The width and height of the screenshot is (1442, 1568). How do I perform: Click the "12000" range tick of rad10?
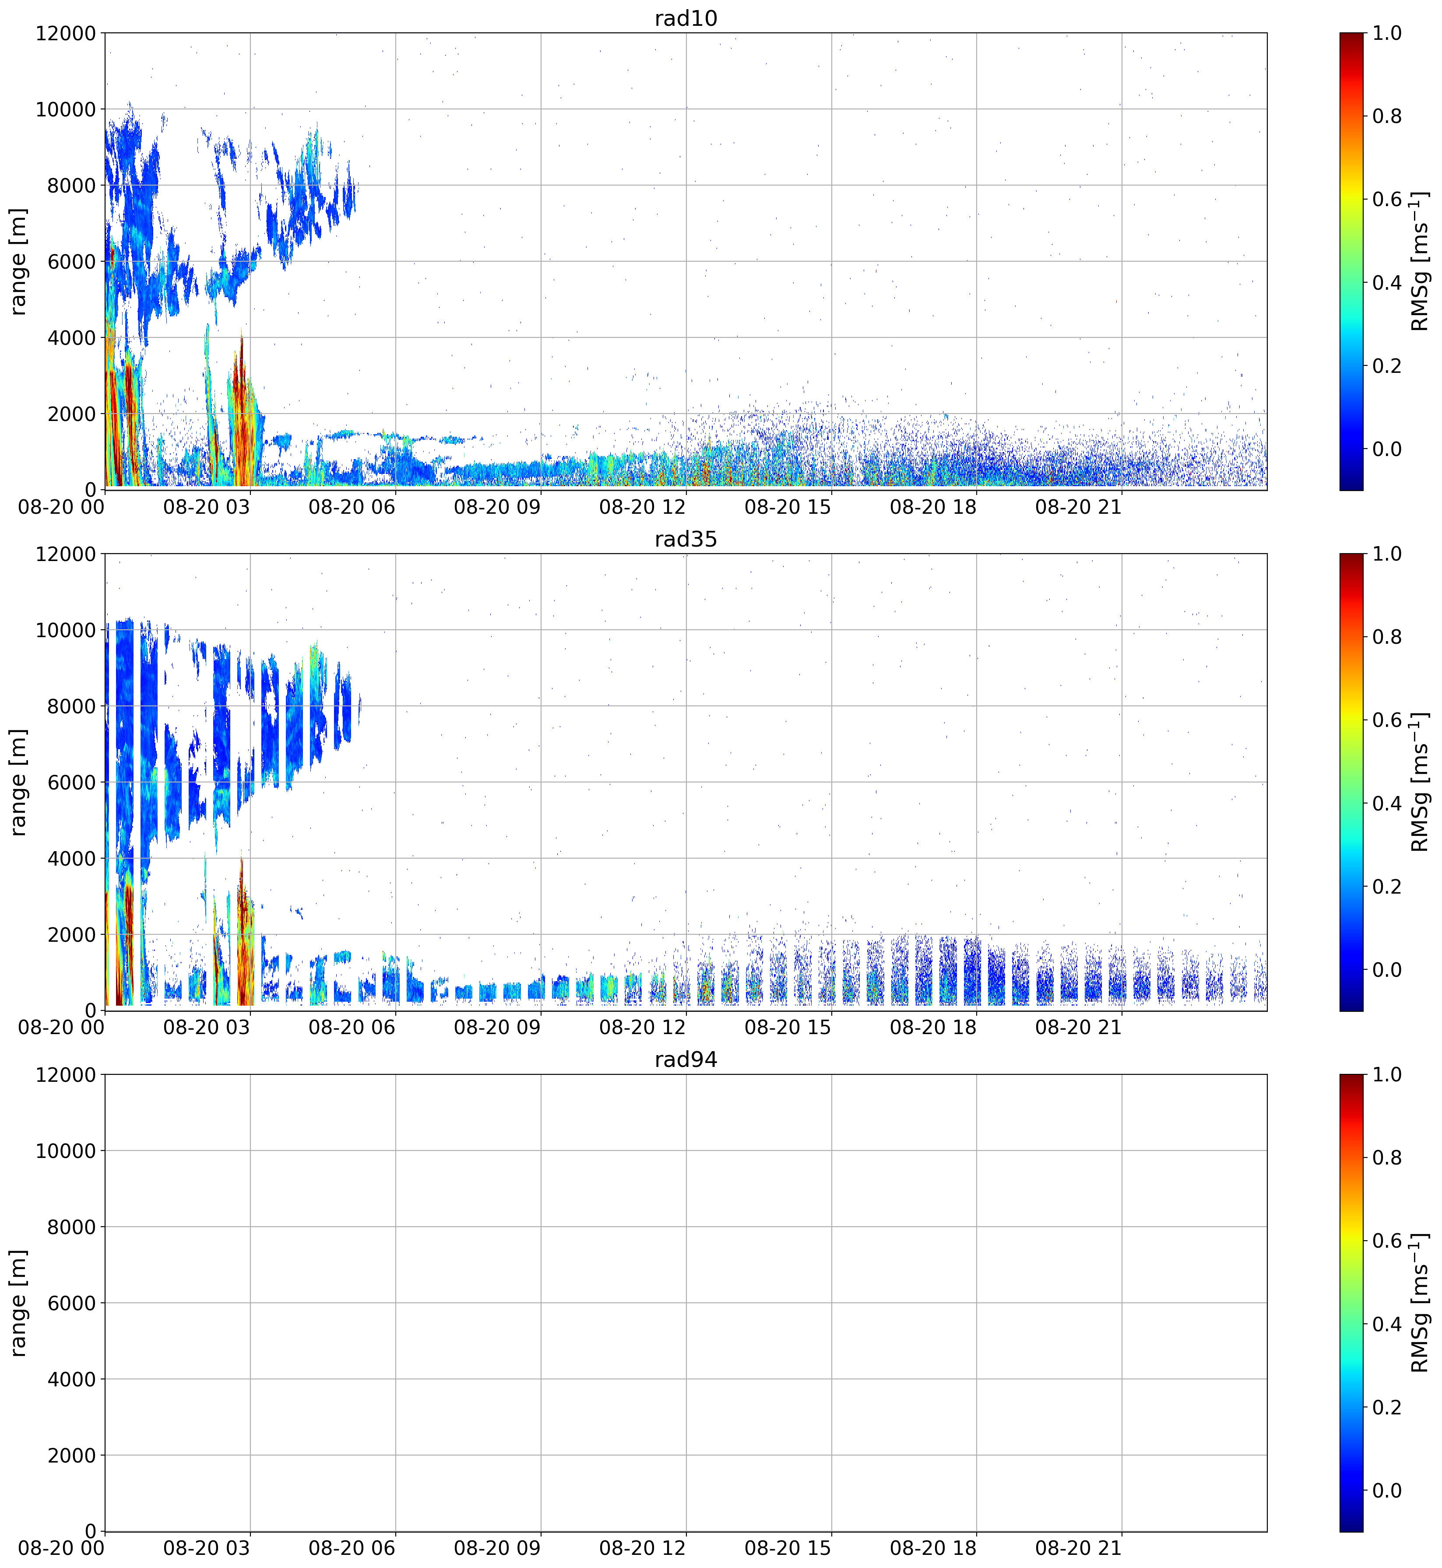click(x=66, y=34)
